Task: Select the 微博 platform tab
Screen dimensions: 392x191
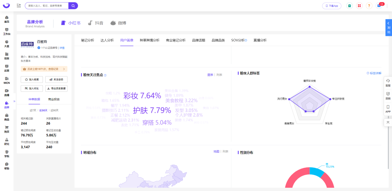Action: (118, 23)
